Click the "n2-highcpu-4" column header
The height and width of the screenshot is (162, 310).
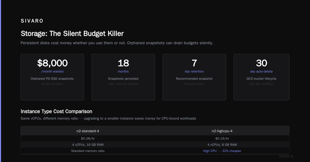(x=222, y=131)
